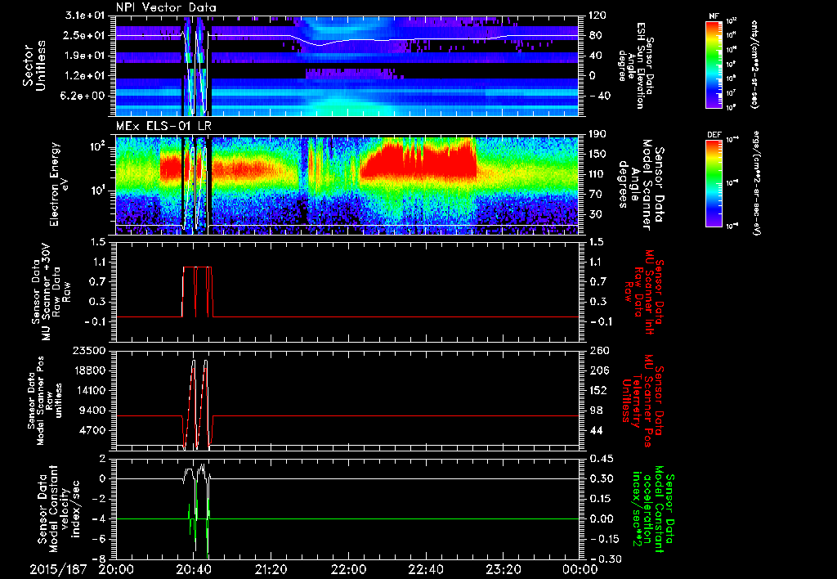Click the 23:20 time axis tick label
This screenshot has width=837, height=579.
point(503,569)
